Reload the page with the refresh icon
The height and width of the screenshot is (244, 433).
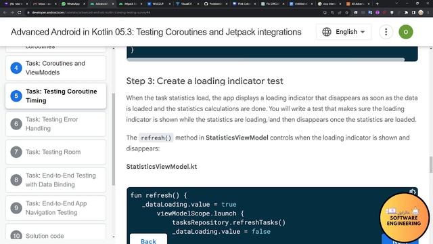click(19, 12)
